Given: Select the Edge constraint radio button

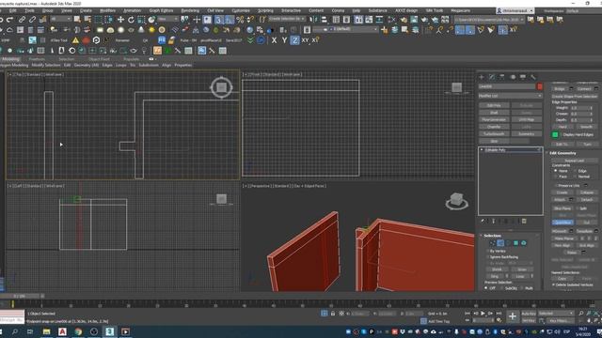Looking at the screenshot, I should tap(575, 171).
